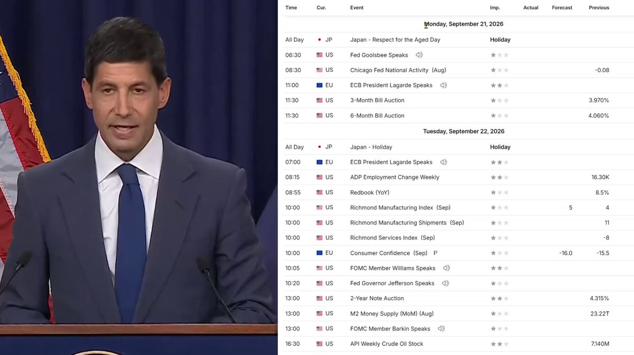Click the 23.22T previous value
Screen dimensions: 634x355
[600, 314]
